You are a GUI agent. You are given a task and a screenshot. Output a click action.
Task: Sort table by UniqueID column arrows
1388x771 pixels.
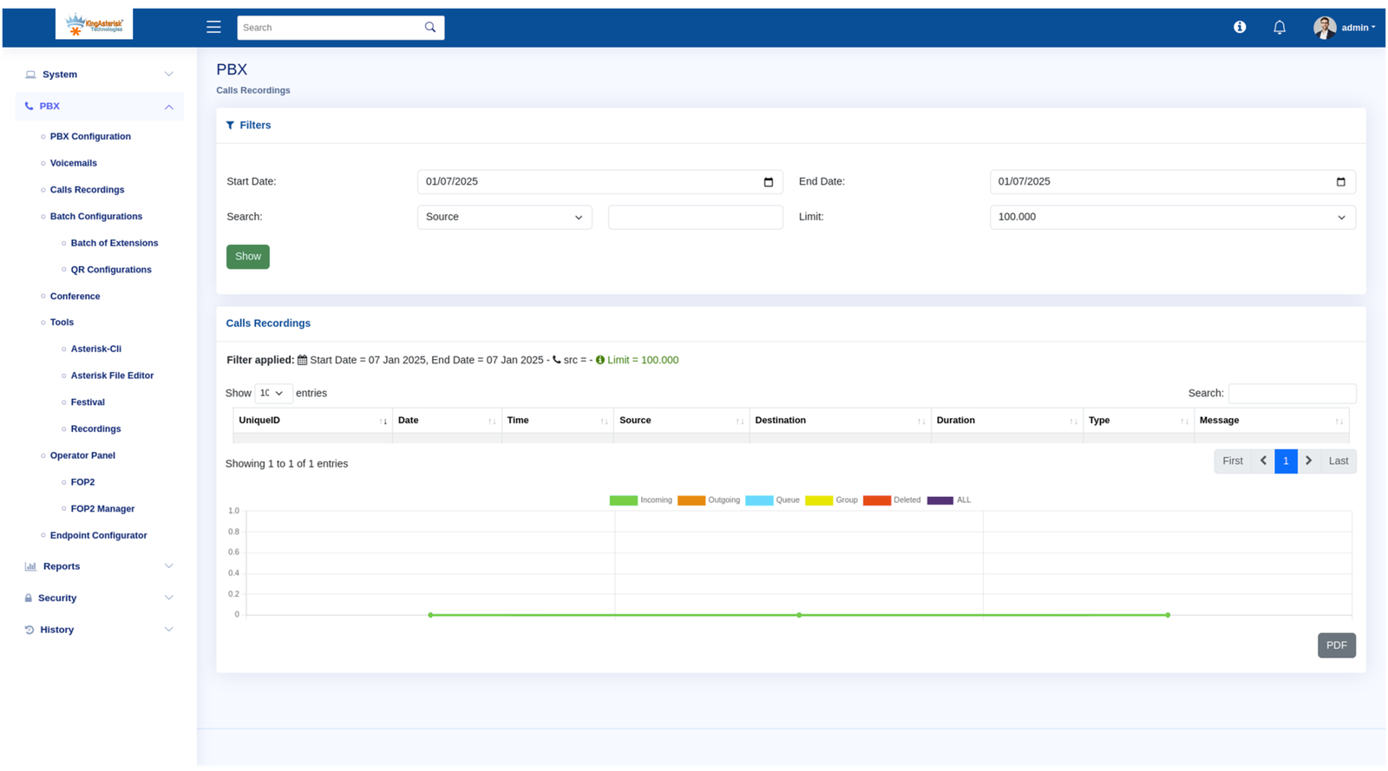coord(383,421)
